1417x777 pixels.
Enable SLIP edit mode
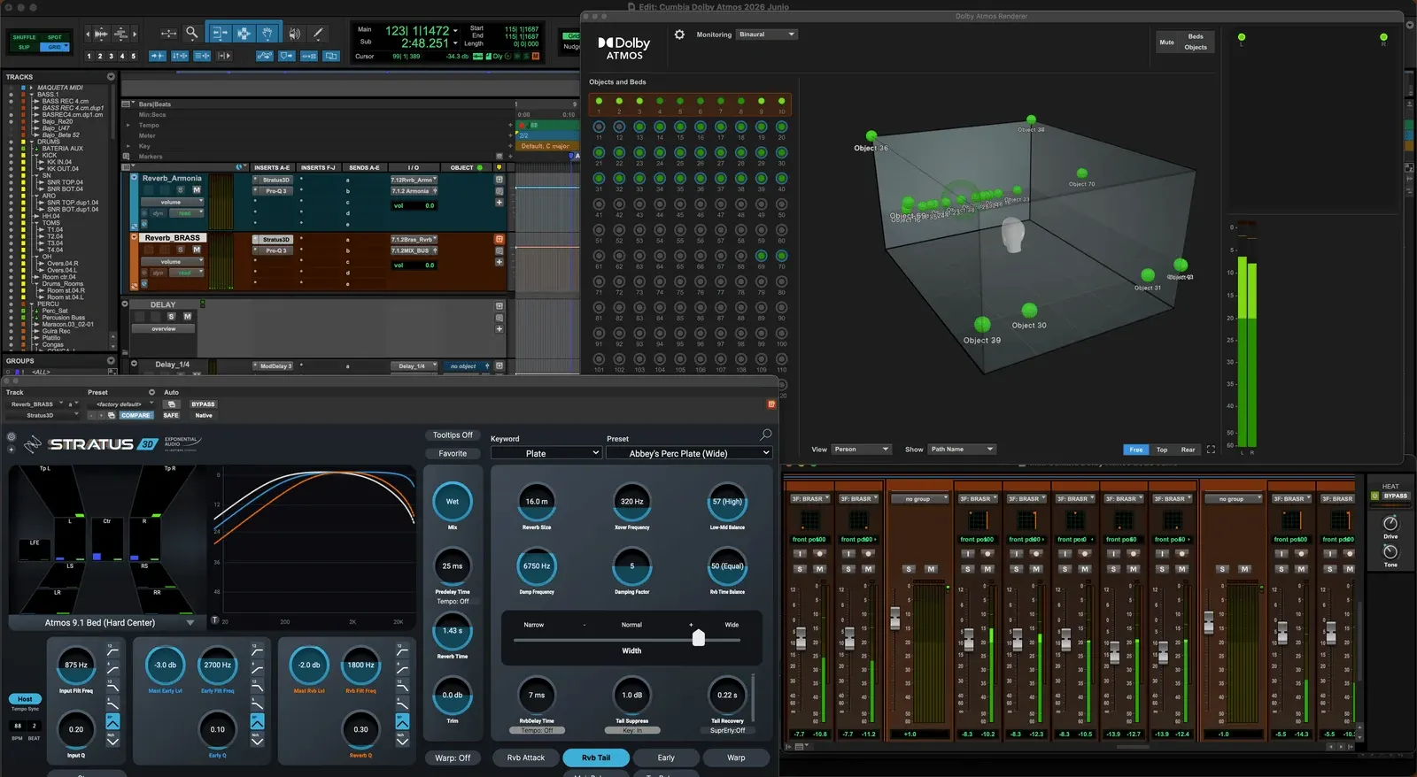[x=25, y=47]
